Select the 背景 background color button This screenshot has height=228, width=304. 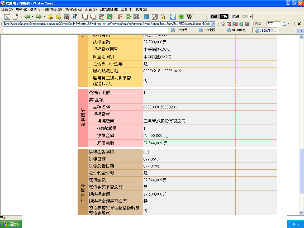pos(224,17)
